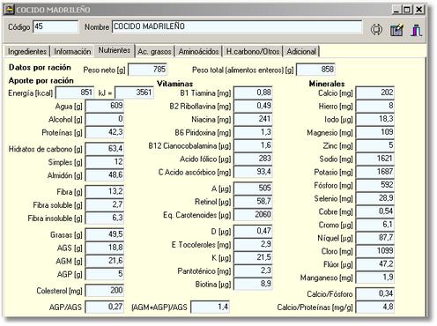Open the Información tab
This screenshot has height=326, width=437.
tap(72, 51)
